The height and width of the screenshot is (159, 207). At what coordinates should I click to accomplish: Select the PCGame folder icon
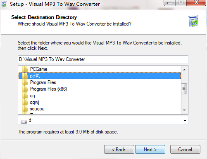25,69
